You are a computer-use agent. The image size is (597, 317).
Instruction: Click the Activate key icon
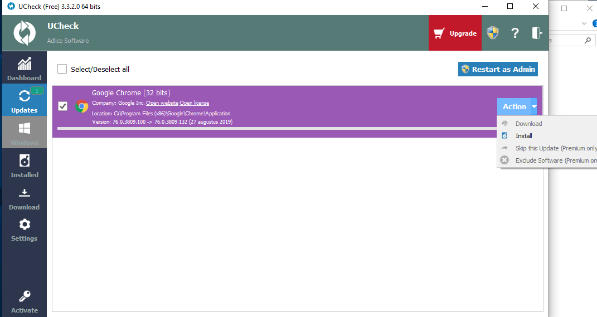tap(25, 296)
